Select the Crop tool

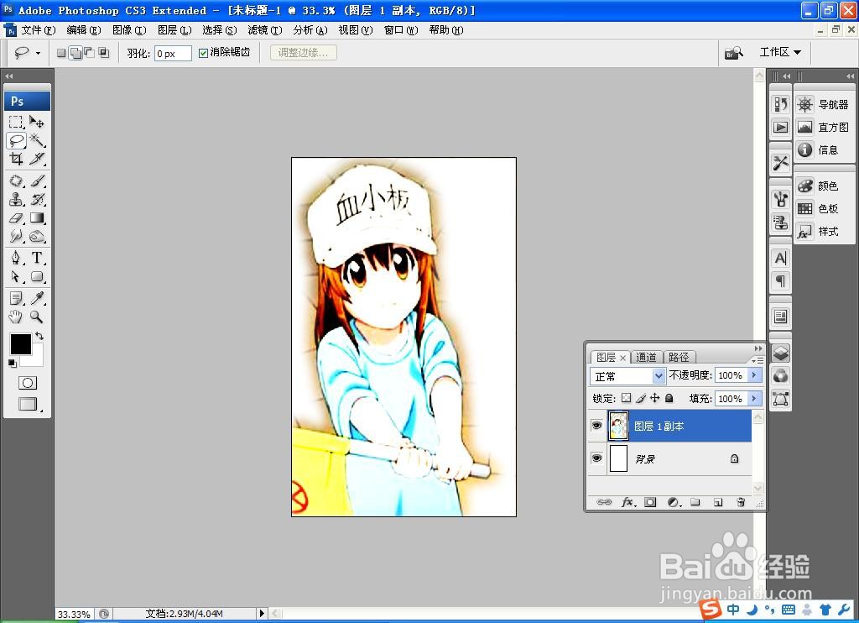pos(16,159)
